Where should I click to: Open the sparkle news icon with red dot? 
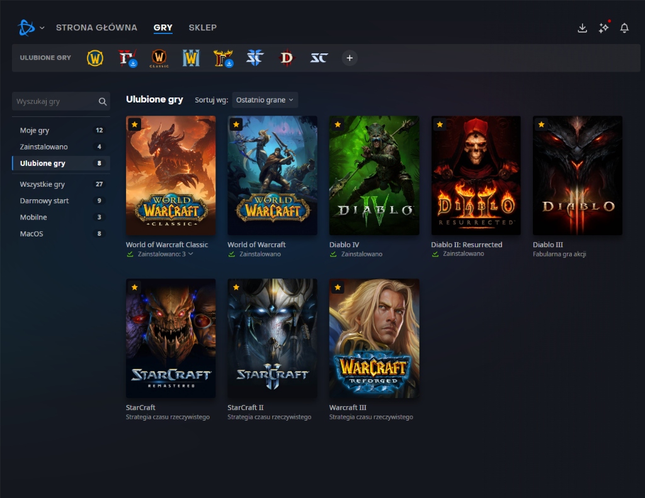click(x=603, y=28)
